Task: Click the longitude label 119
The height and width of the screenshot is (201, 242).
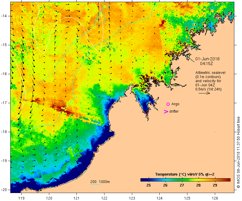Action: pyautogui.click(x=21, y=198)
